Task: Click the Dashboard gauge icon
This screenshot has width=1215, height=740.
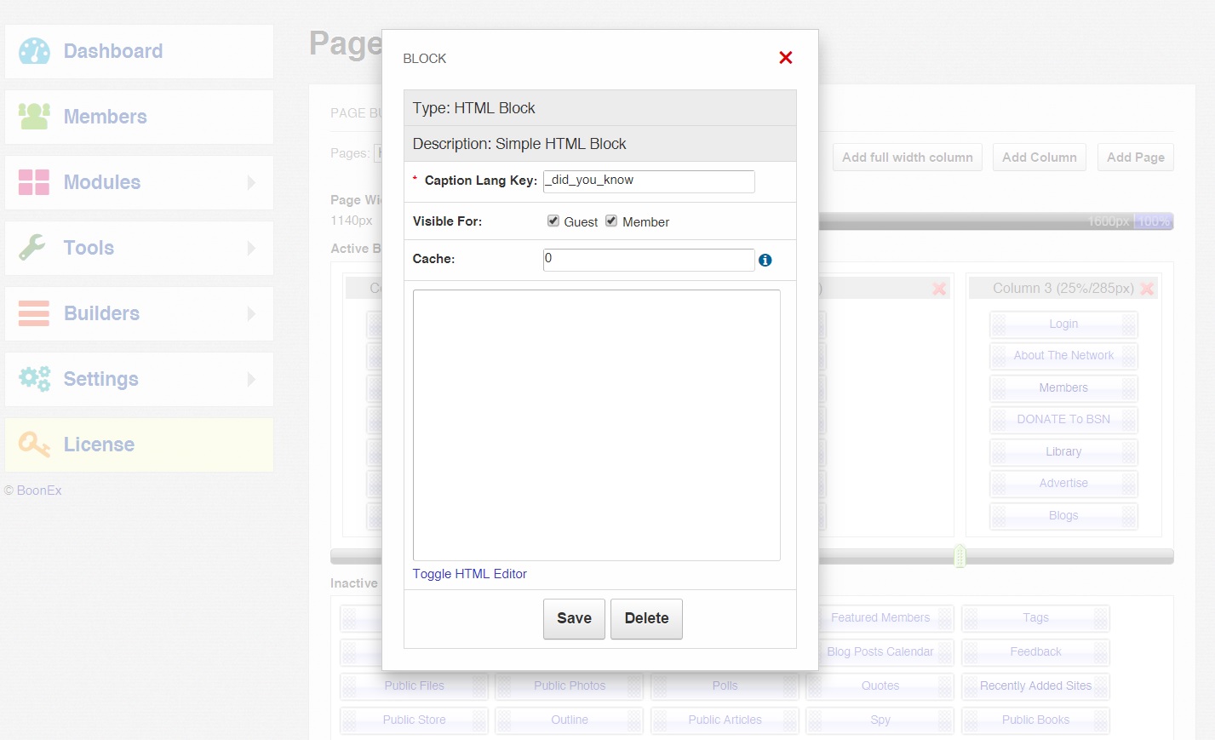Action: [x=34, y=51]
